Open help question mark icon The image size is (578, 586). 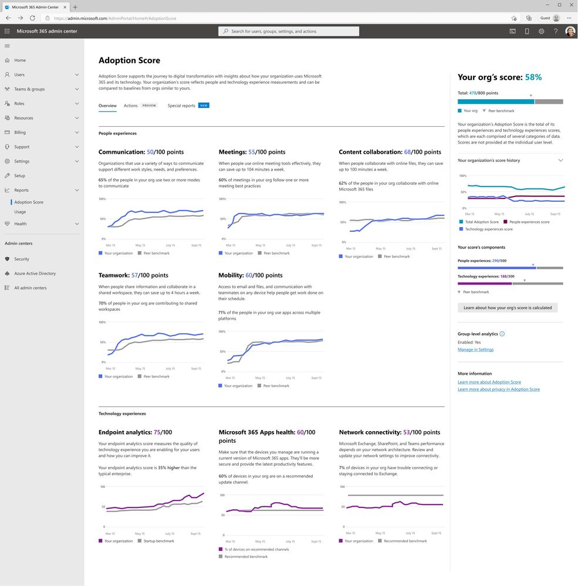click(556, 32)
